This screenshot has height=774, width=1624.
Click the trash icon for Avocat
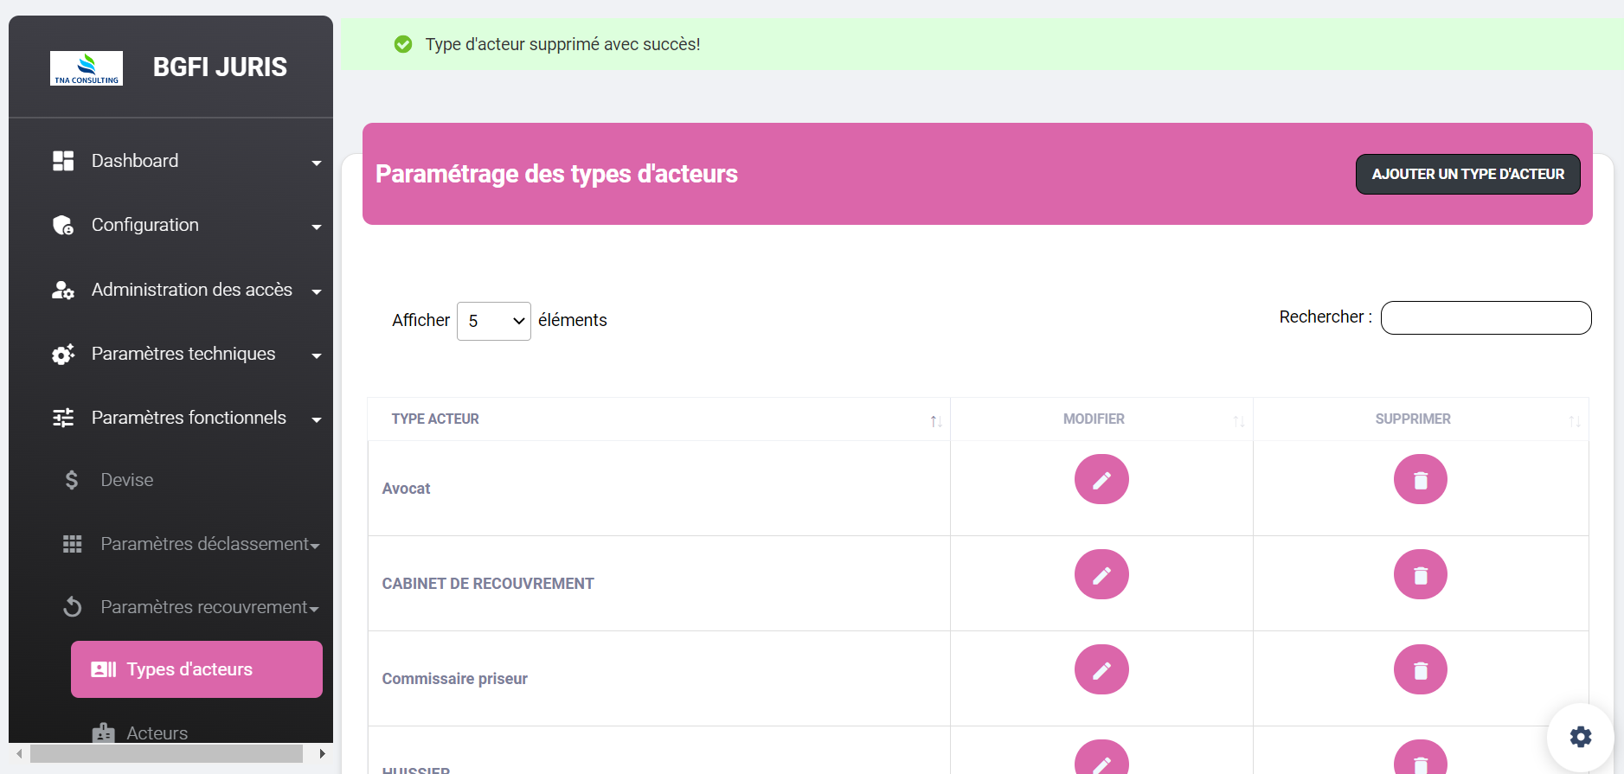pos(1420,479)
